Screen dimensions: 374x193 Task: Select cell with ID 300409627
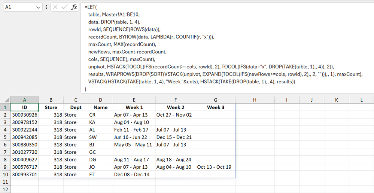tap(24, 160)
